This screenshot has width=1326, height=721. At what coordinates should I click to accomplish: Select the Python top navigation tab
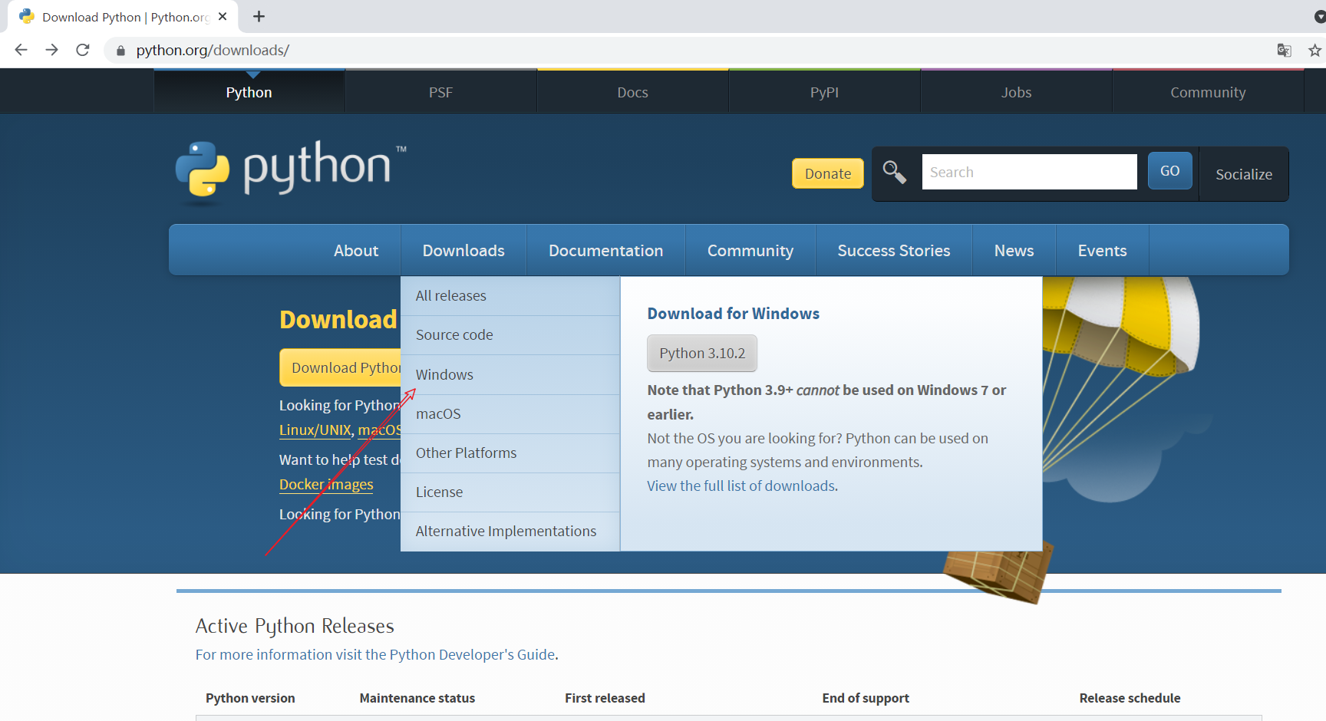pyautogui.click(x=249, y=92)
